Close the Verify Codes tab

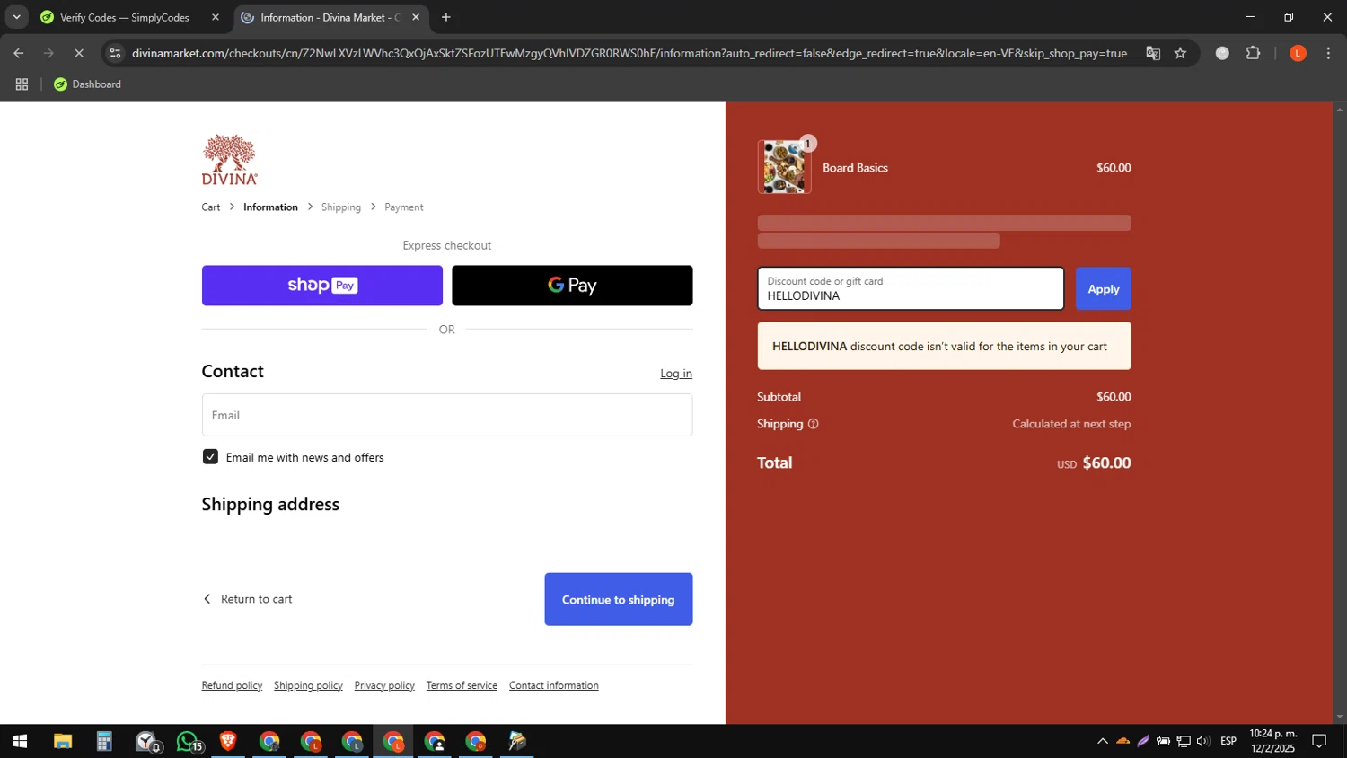point(216,17)
